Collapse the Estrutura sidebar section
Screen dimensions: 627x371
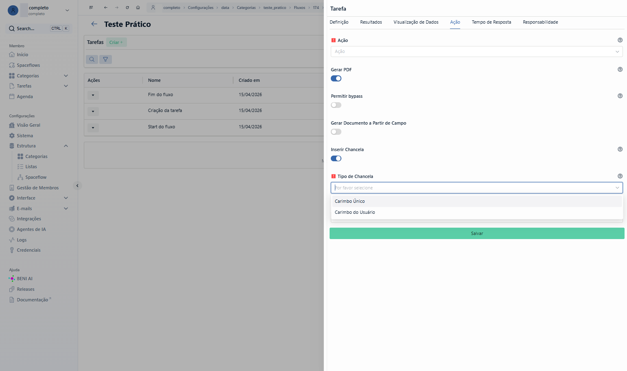(66, 146)
